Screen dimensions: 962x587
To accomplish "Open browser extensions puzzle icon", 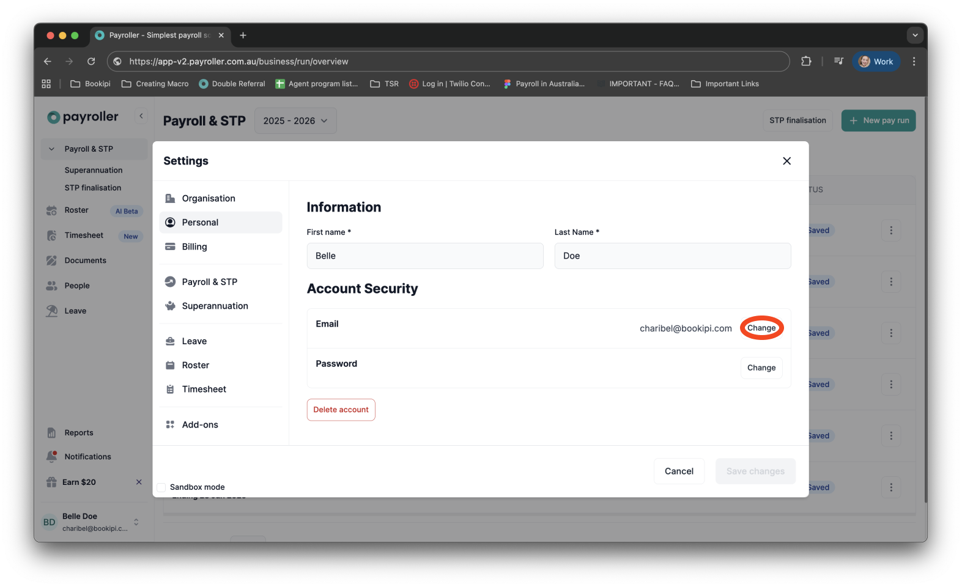I will 806,61.
